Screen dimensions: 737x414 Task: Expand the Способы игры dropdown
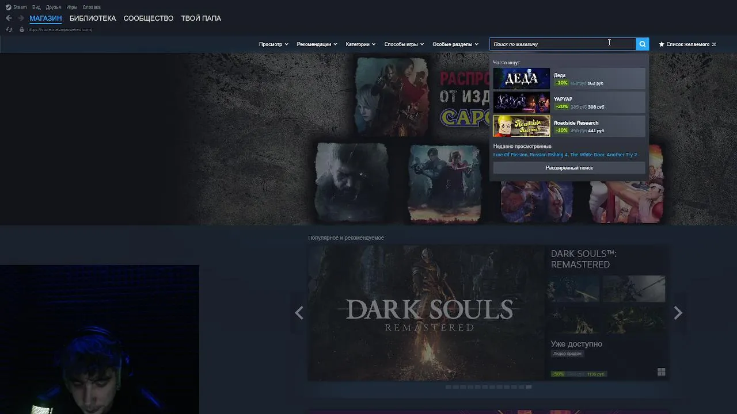tap(404, 44)
